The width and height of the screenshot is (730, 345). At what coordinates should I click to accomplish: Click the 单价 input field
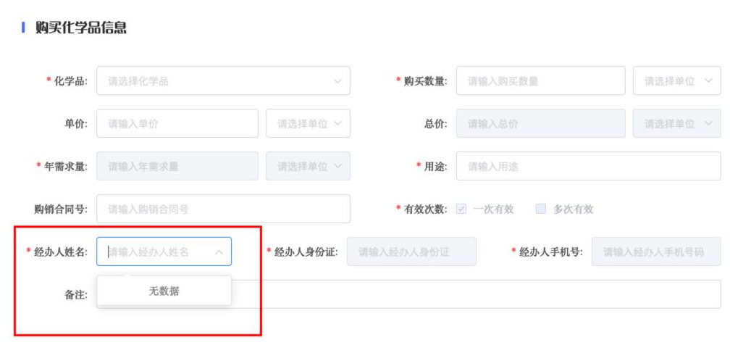click(x=177, y=124)
